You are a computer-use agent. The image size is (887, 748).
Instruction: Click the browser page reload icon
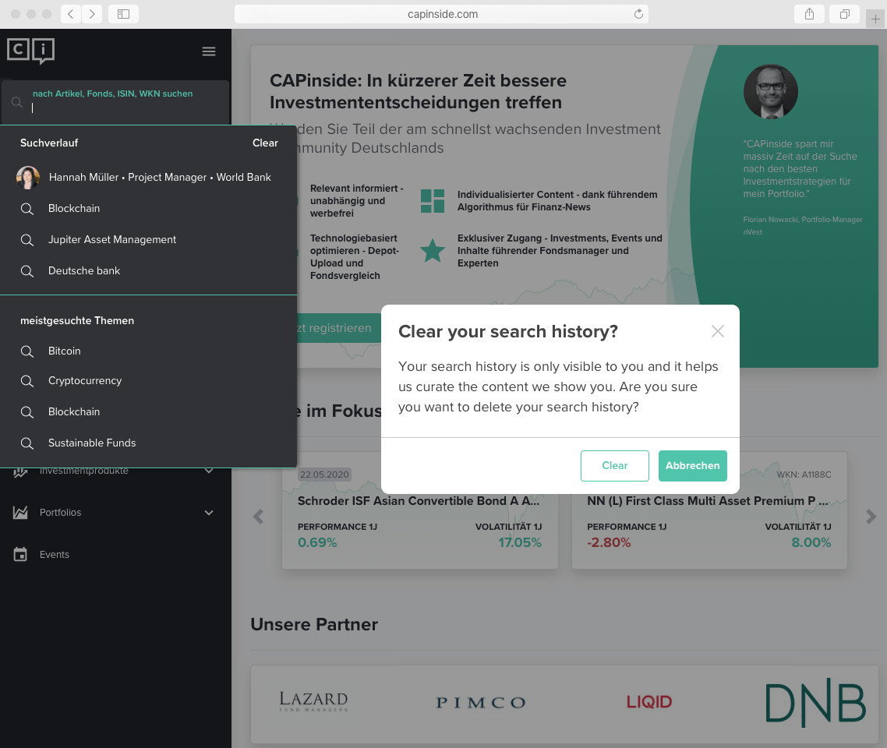[638, 14]
